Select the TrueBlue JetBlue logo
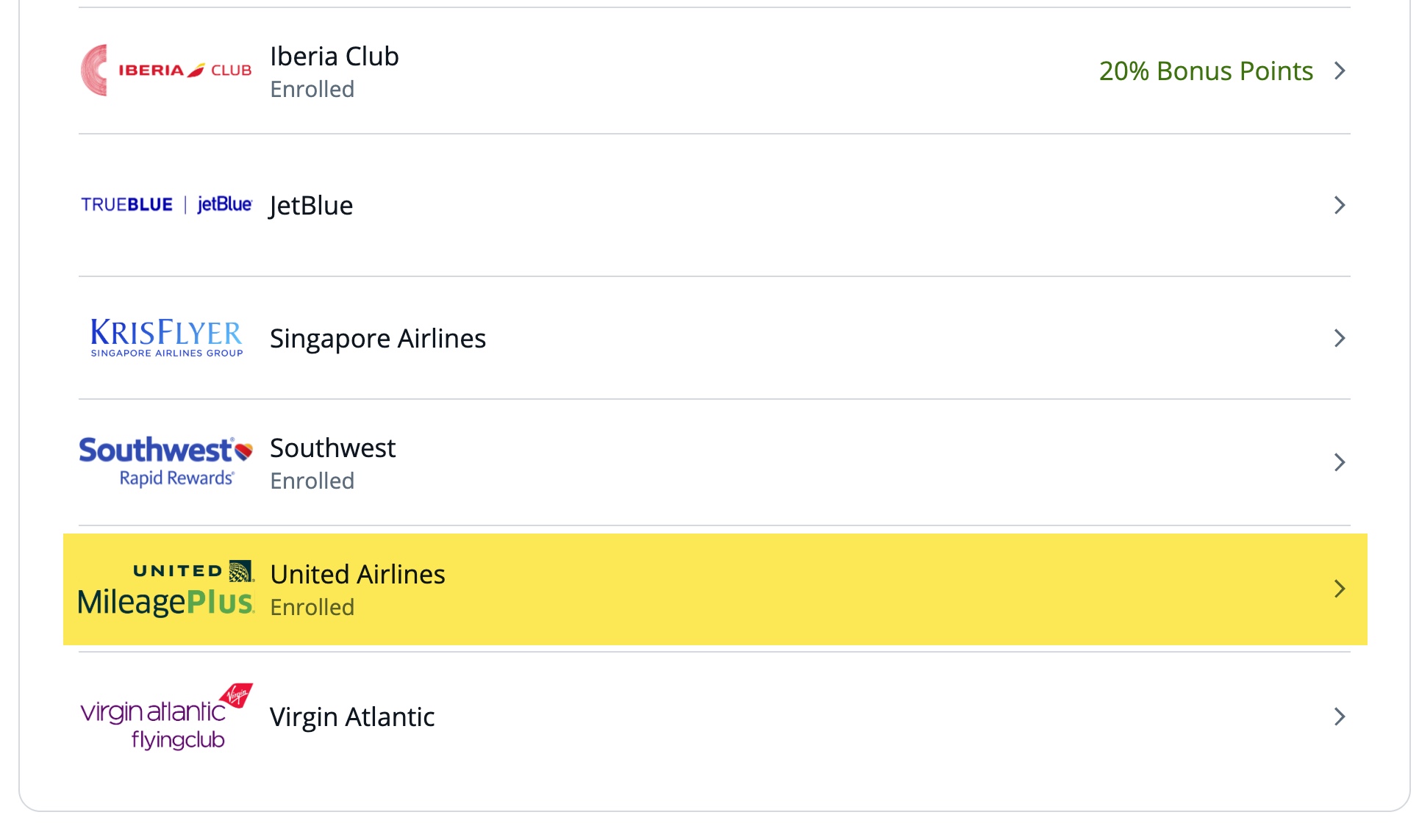This screenshot has height=826, width=1419. [165, 204]
